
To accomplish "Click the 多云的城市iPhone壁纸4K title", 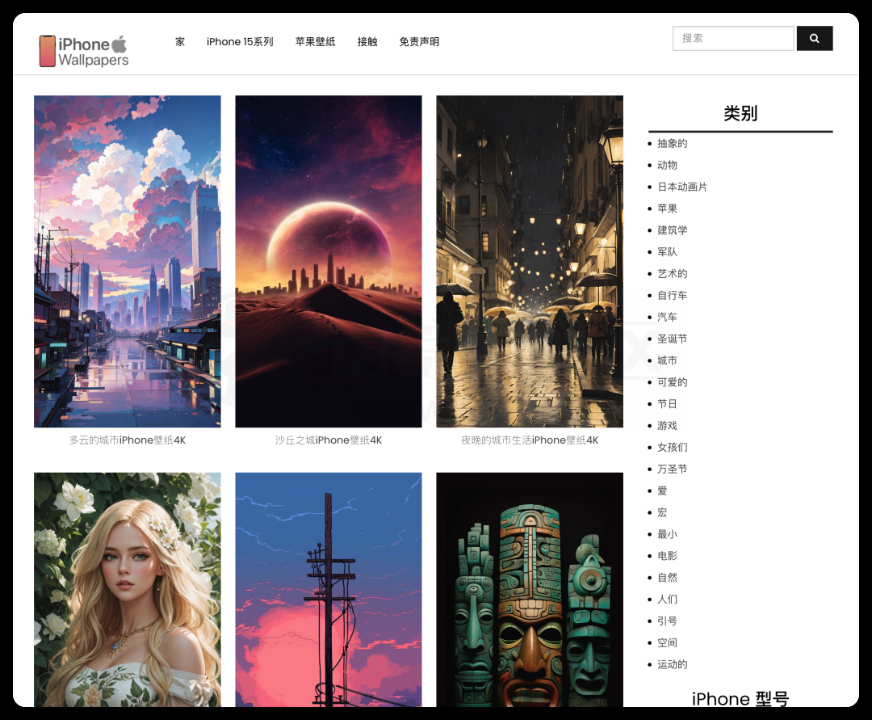I will 128,440.
